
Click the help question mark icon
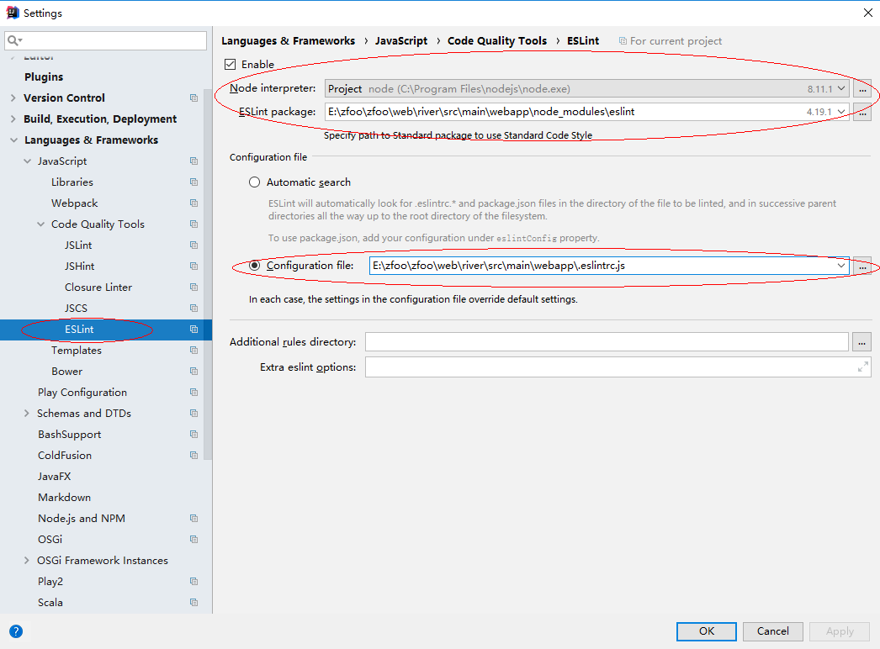[16, 631]
